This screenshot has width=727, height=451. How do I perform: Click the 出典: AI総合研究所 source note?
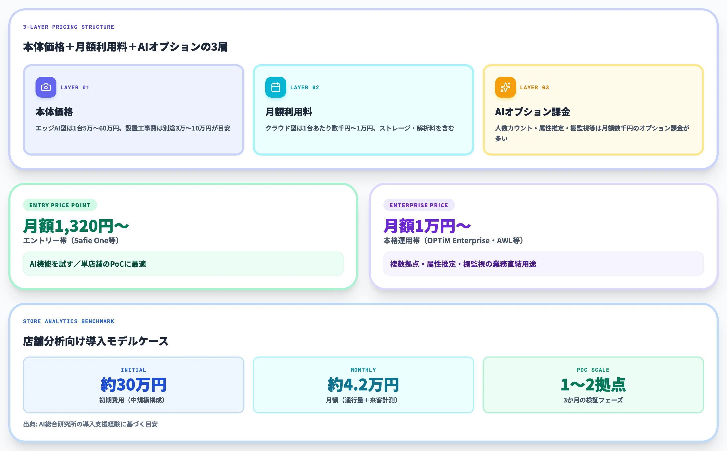pyautogui.click(x=90, y=424)
